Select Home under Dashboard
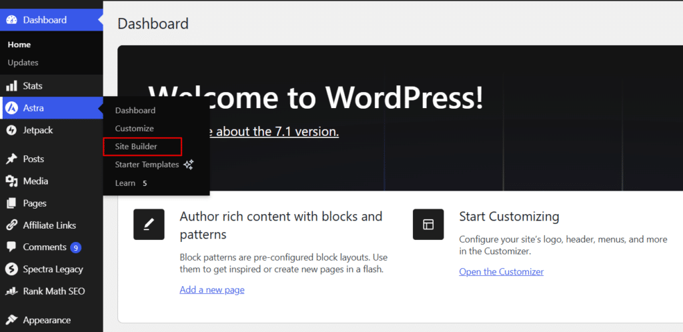The width and height of the screenshot is (683, 332). pyautogui.click(x=19, y=45)
